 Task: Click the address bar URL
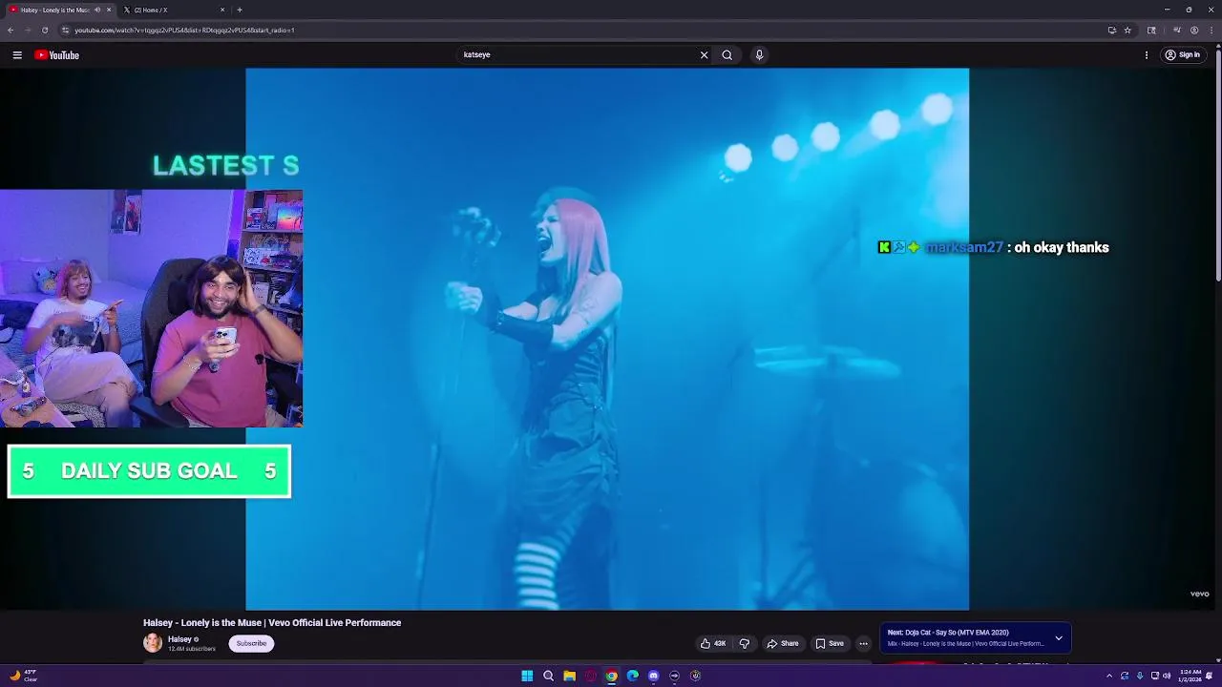184,30
